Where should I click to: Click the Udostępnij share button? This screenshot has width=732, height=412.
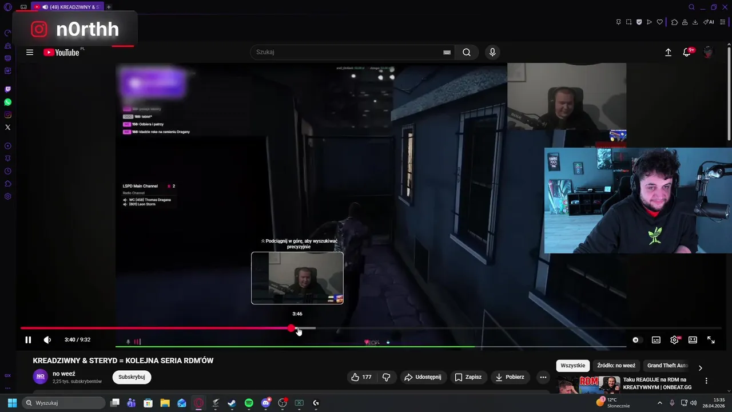(423, 377)
